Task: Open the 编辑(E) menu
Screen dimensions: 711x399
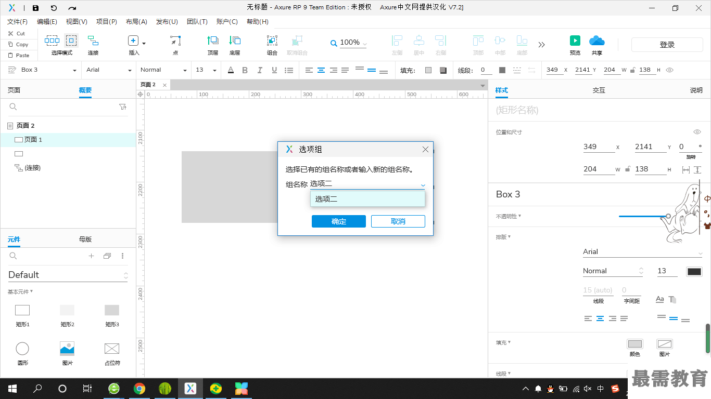Action: pos(47,22)
